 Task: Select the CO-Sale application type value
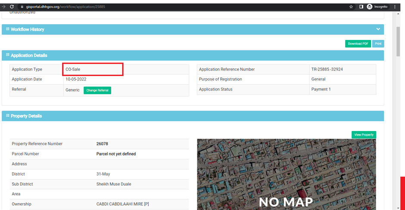coord(73,69)
